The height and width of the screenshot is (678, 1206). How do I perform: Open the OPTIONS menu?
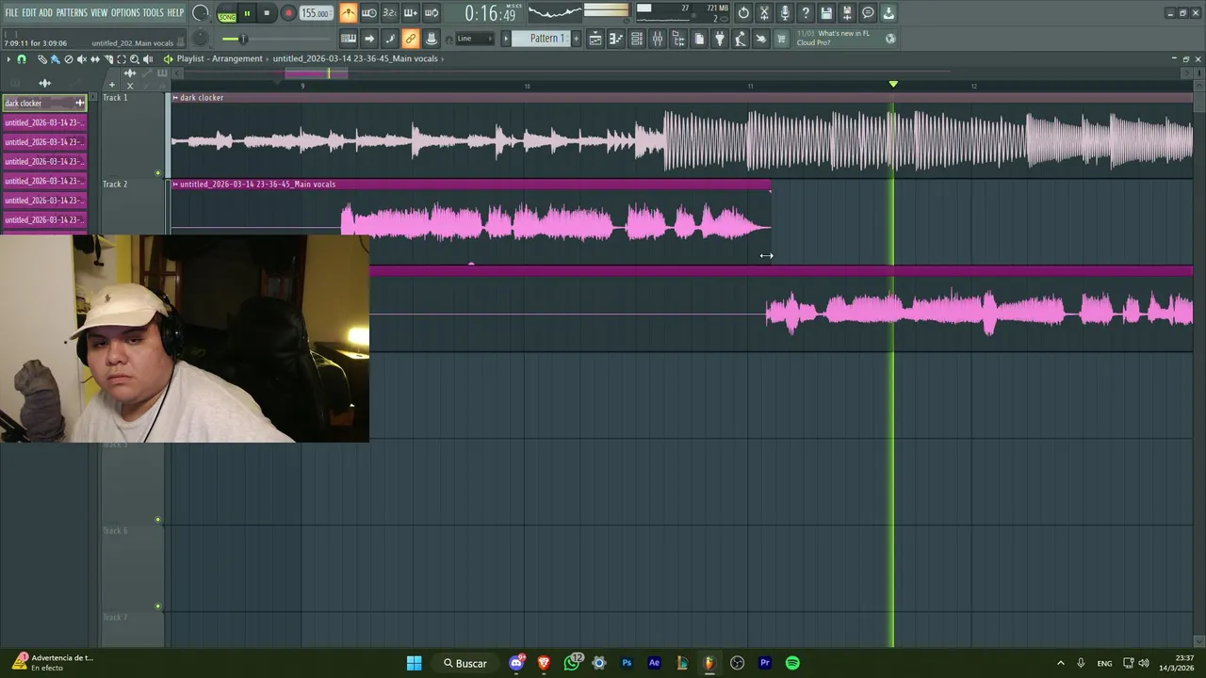[x=125, y=12]
